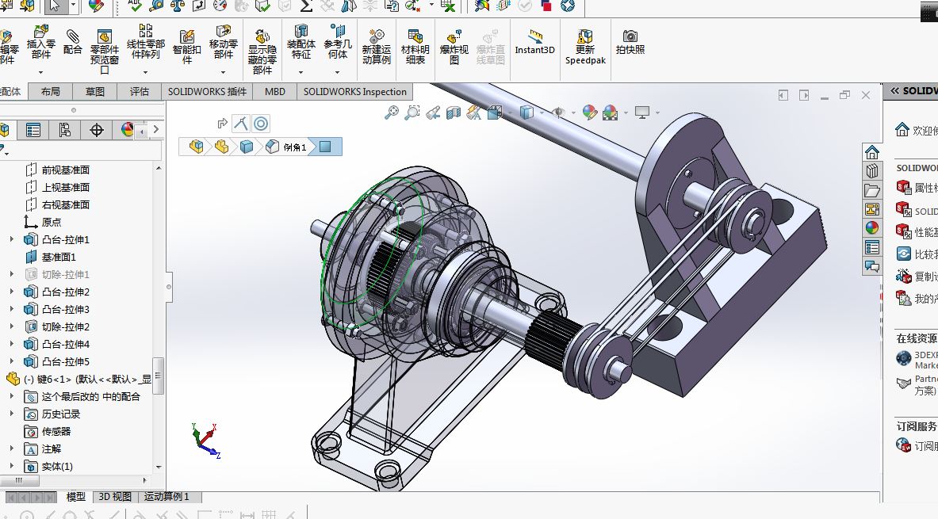938x519 pixels.
Task: Click the Zoom to Area magnifier icon
Action: point(412,112)
